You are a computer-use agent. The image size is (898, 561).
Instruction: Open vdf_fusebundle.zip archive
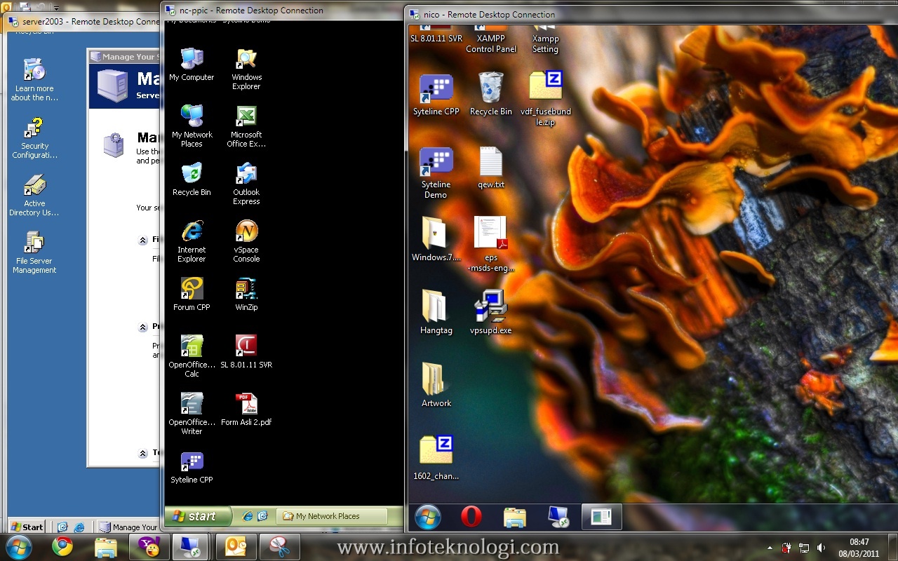click(545, 99)
